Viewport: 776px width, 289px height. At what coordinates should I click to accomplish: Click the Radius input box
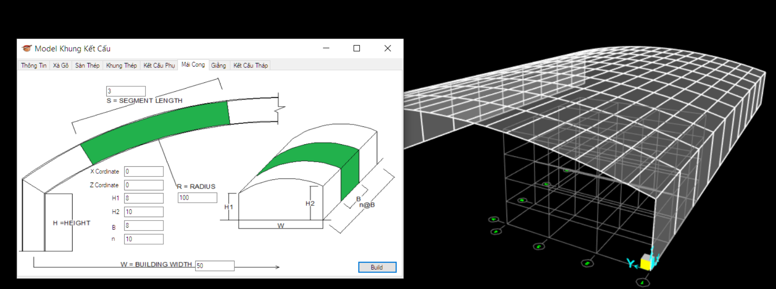click(197, 198)
